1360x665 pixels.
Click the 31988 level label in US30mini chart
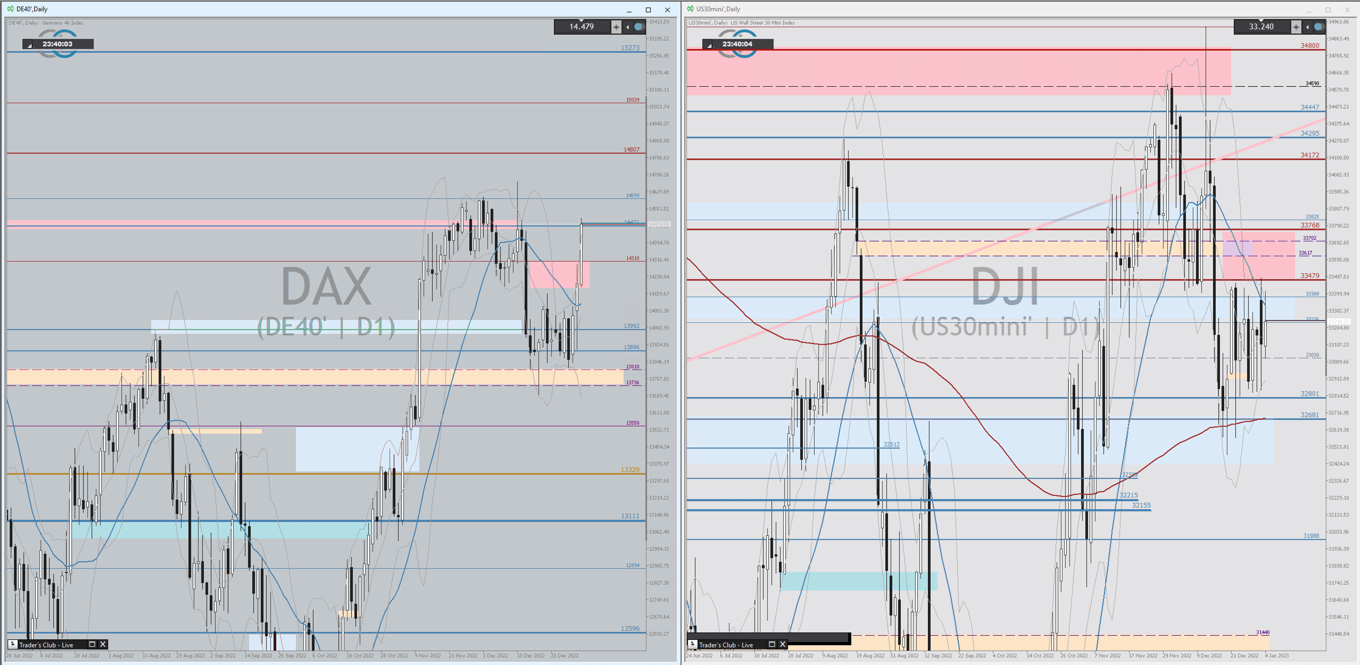1311,536
